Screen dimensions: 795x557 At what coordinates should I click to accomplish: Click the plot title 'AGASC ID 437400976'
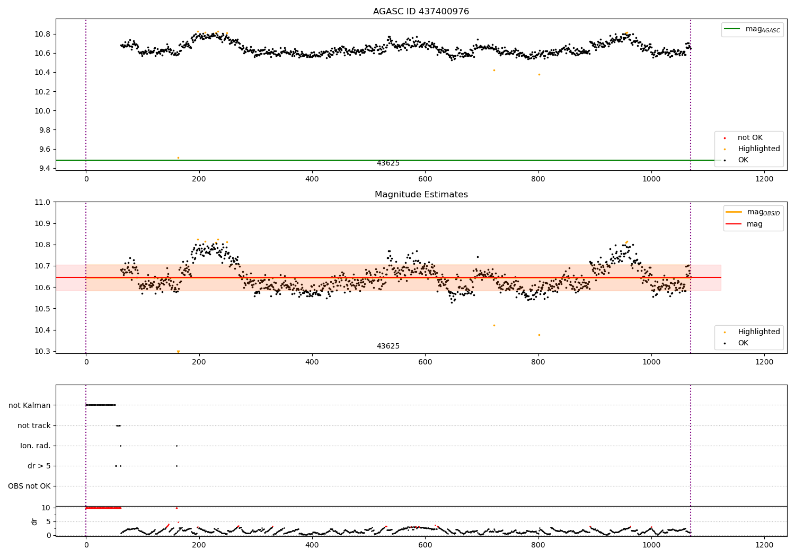click(421, 12)
